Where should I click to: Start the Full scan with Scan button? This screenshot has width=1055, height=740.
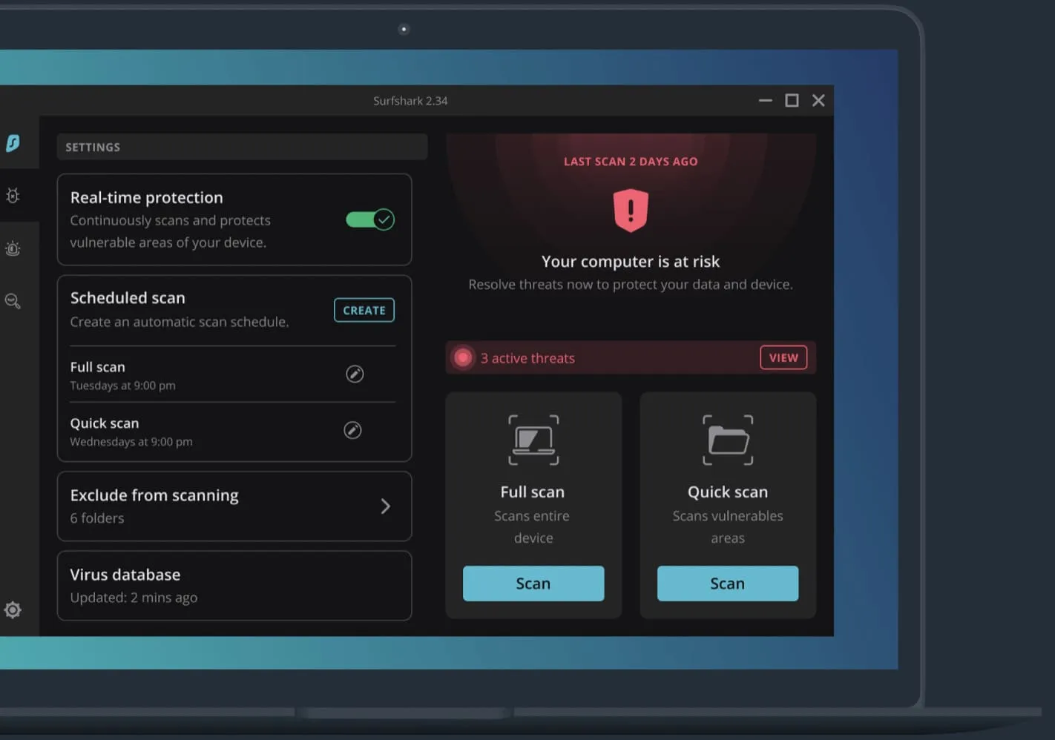(x=533, y=584)
